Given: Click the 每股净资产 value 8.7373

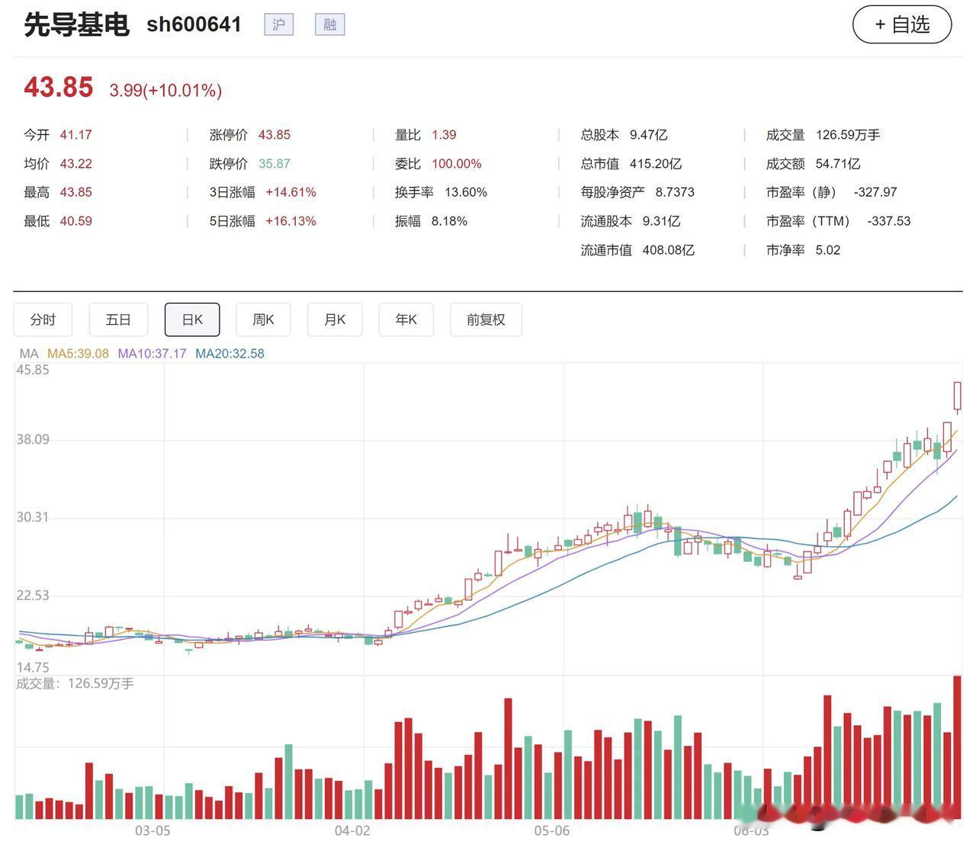Looking at the screenshot, I should coord(675,192).
